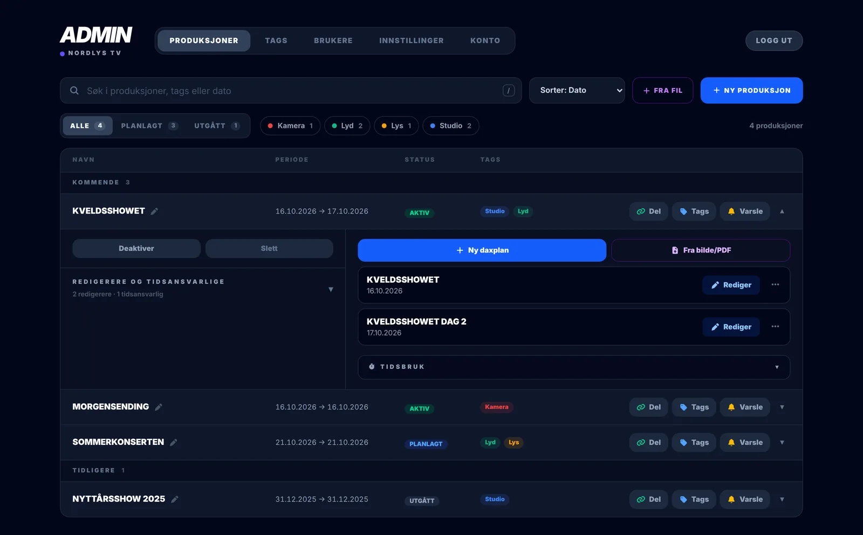This screenshot has height=535, width=863.
Task: Filter by PLANLAGT productions
Action: pos(149,126)
